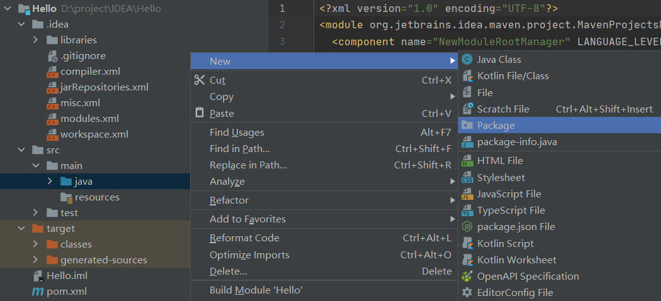Screen dimensions: 661x301
Task: Select workspace.xml in project tree
Action: coord(94,134)
